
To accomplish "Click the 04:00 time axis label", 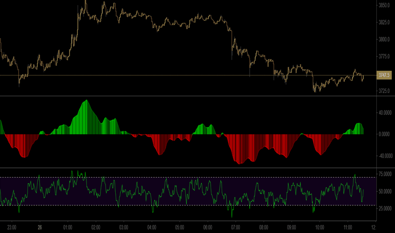I will (152, 227).
